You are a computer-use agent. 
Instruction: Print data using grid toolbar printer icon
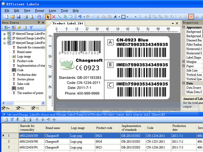[x=29, y=120]
